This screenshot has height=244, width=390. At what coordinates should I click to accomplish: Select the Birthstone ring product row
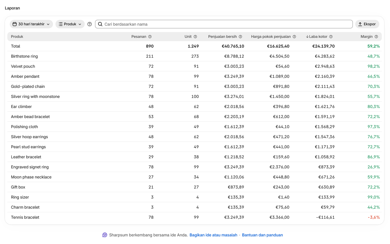point(194,56)
